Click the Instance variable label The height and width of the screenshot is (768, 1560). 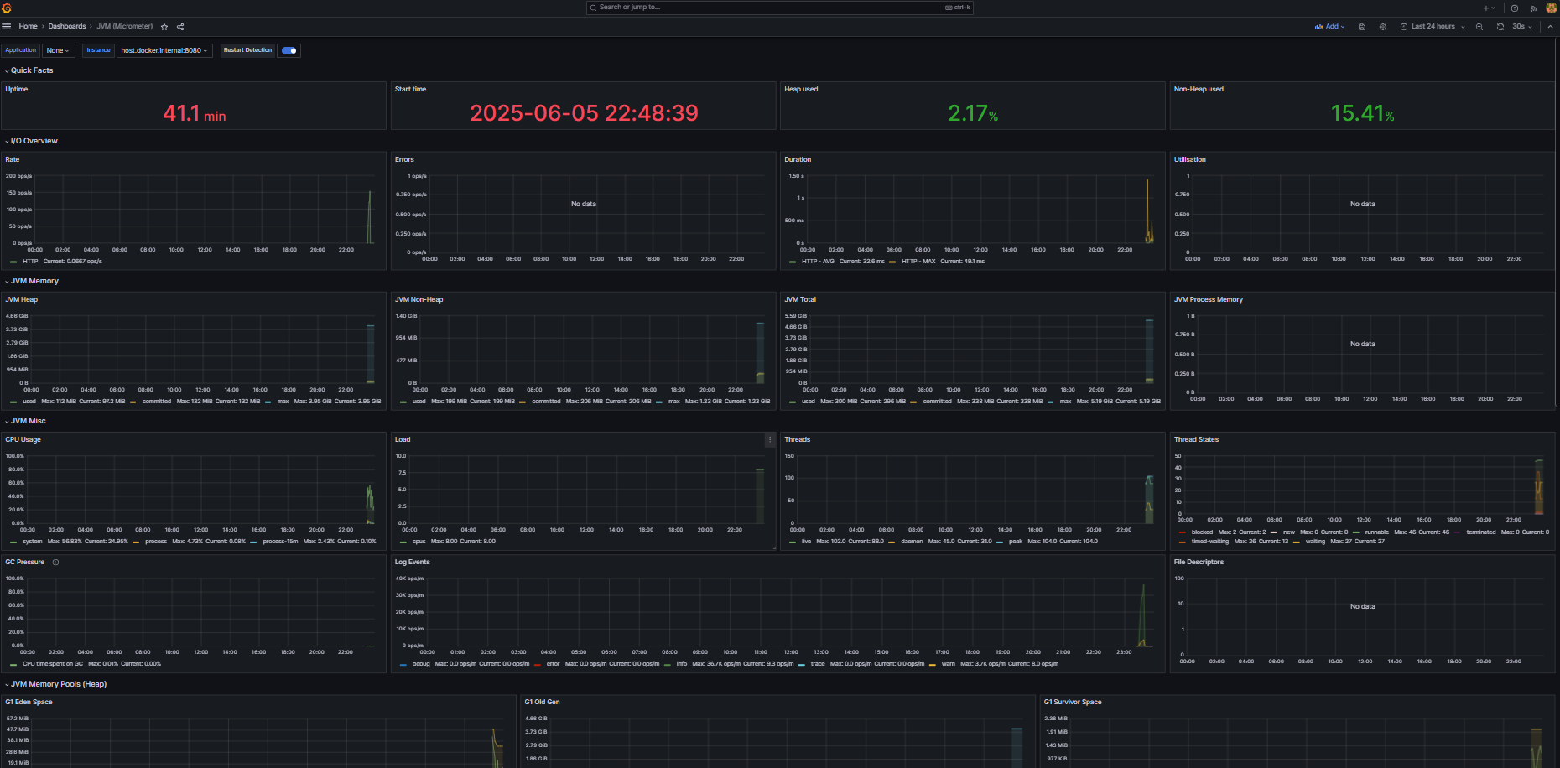coord(98,50)
